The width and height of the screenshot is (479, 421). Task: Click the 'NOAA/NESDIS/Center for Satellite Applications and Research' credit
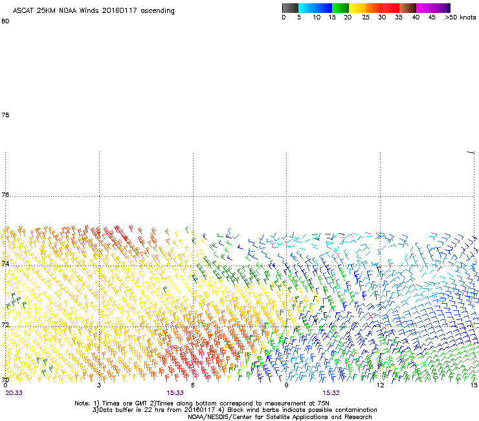(280, 417)
